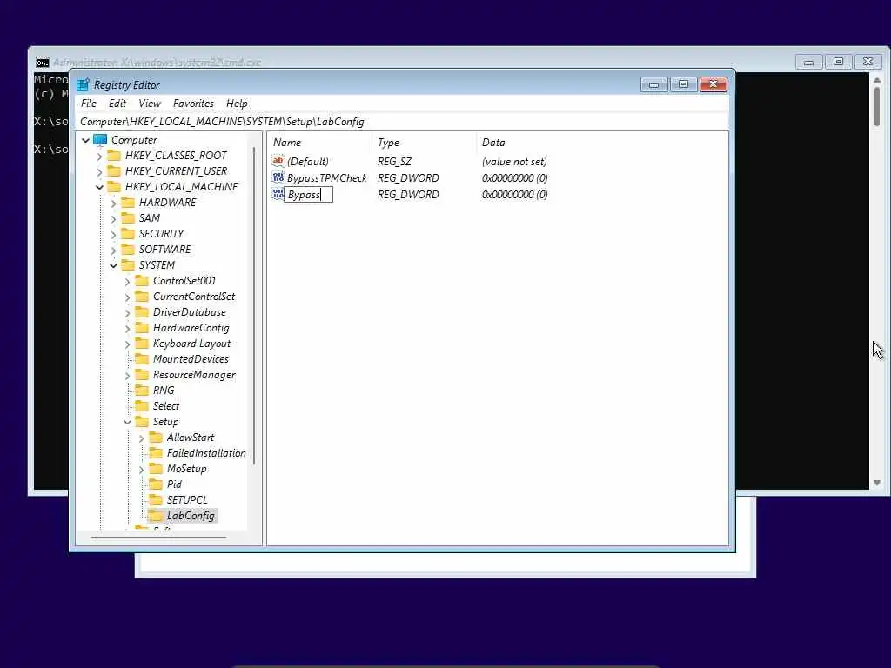Expand the ControlSet001 chevron
Screen dimensions: 891x668
click(128, 281)
